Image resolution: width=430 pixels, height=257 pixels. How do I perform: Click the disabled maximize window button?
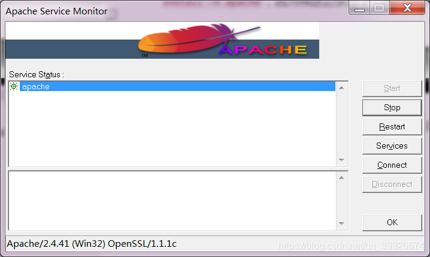[x=379, y=8]
